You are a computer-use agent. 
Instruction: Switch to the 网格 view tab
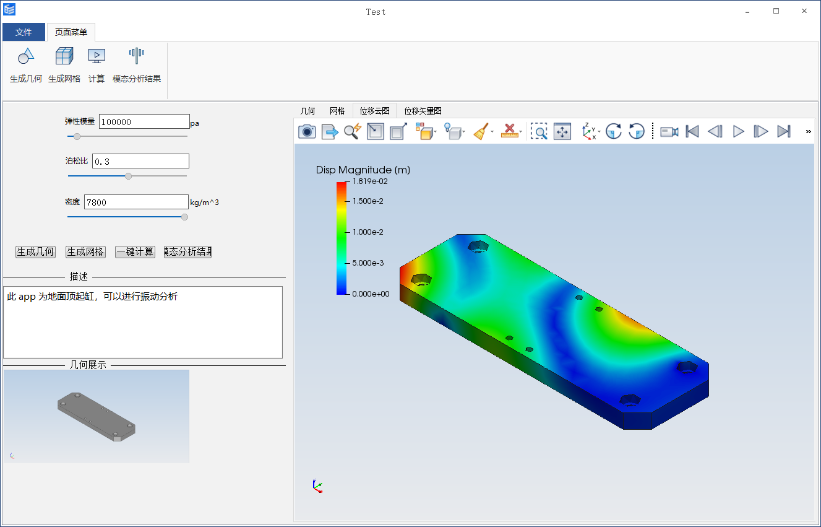coord(337,111)
